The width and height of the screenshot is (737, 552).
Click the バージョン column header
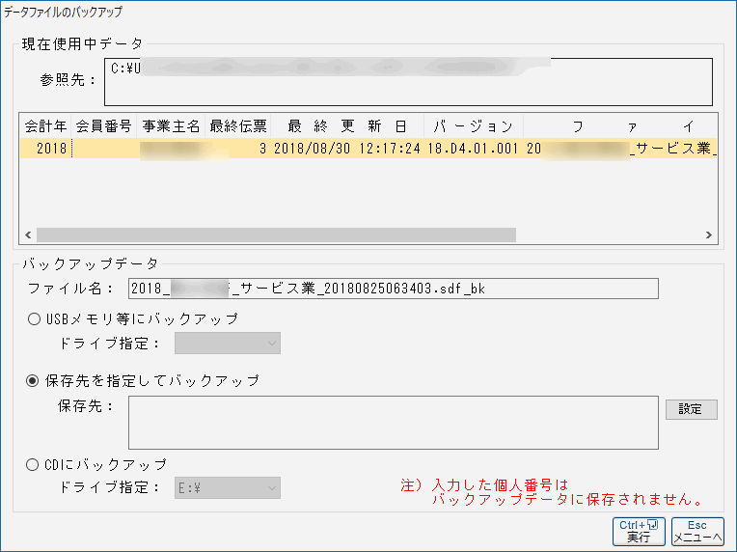click(473, 126)
